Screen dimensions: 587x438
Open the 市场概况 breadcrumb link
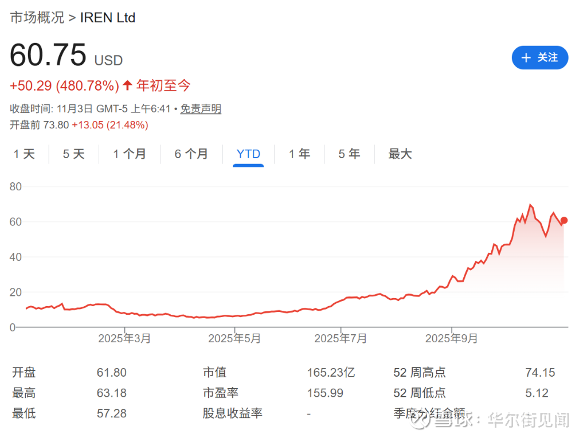click(x=37, y=18)
